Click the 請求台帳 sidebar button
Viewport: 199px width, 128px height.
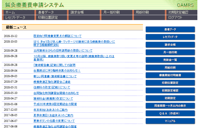170,45
